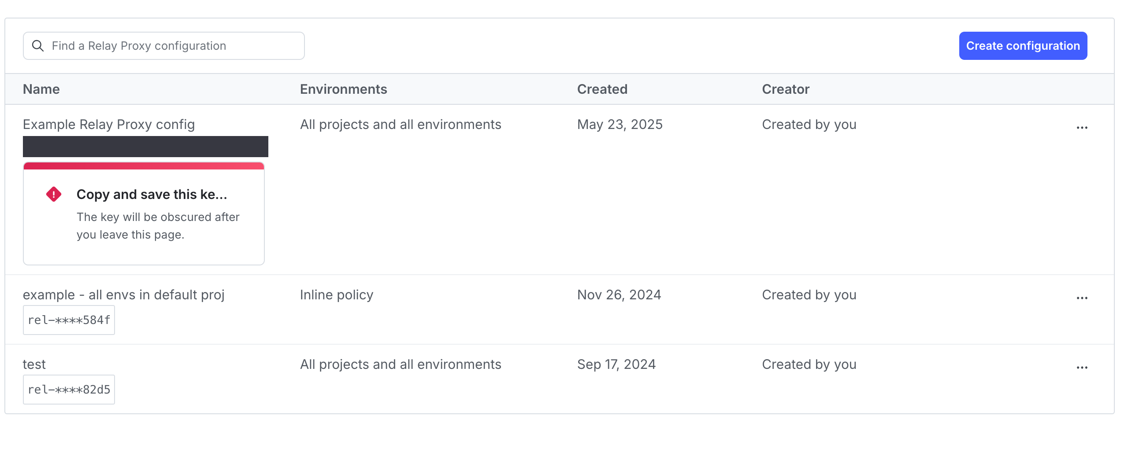1128x449 pixels.
Task: Click the key code rel-****584f
Action: click(x=69, y=319)
